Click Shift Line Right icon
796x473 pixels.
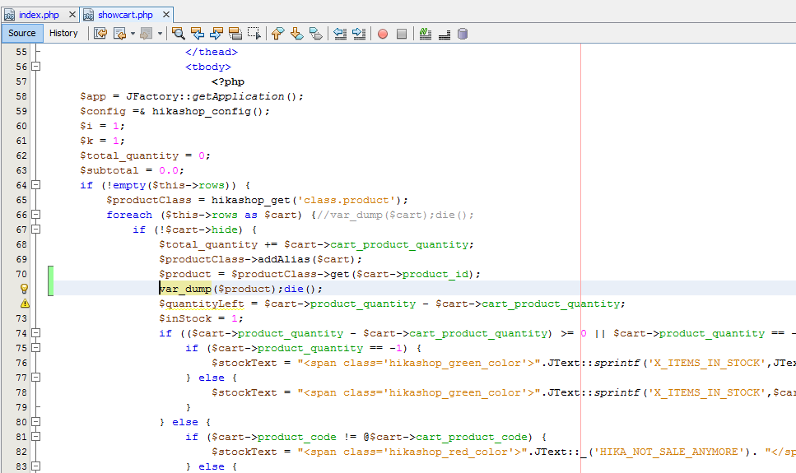(x=359, y=34)
